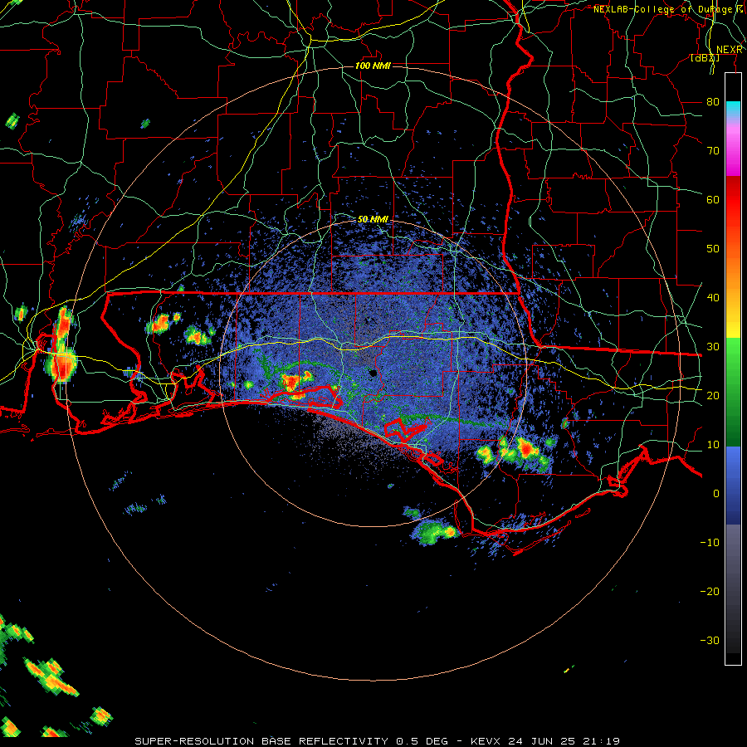Click the 10 value on the color scale
The width and height of the screenshot is (747, 747).
713,445
